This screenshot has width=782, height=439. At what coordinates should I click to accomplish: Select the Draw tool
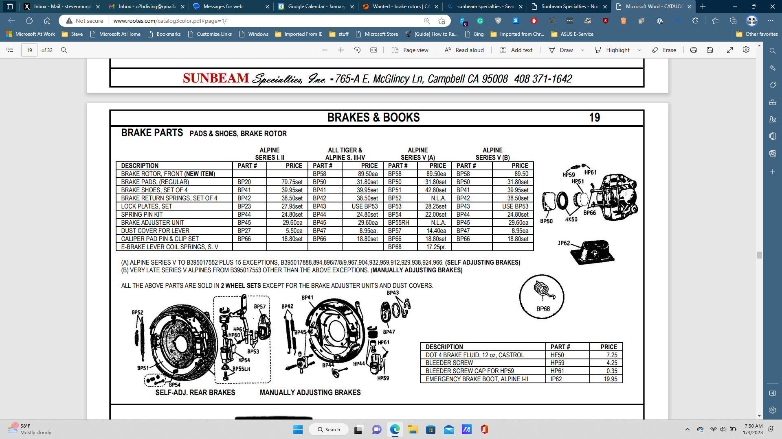(561, 50)
